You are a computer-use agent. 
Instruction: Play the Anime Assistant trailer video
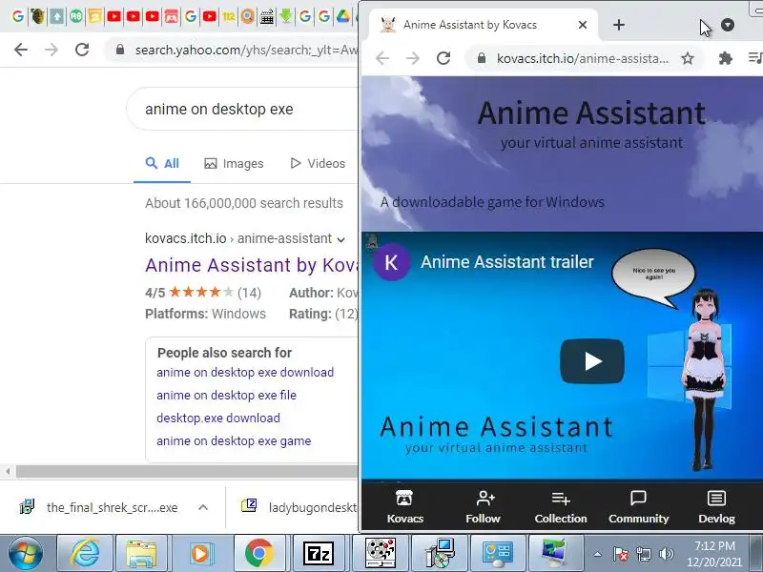(591, 361)
